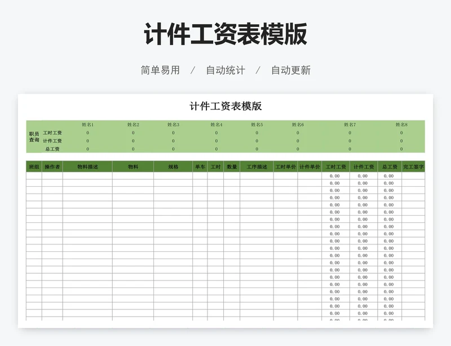
Task: Click first-row 0.00 in 工时工资 column
Action: pos(334,176)
